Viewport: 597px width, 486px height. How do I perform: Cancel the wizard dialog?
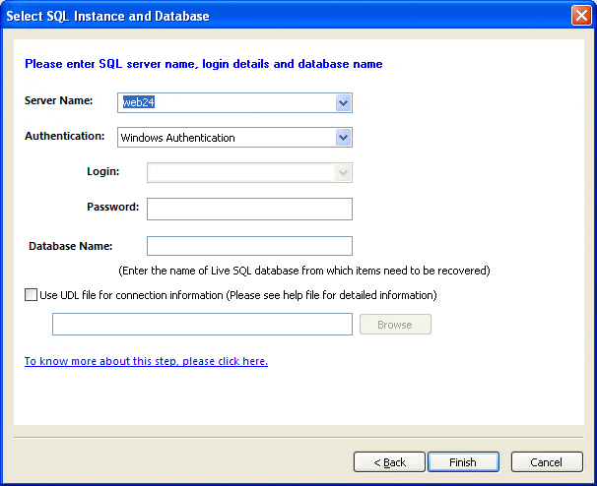point(547,462)
